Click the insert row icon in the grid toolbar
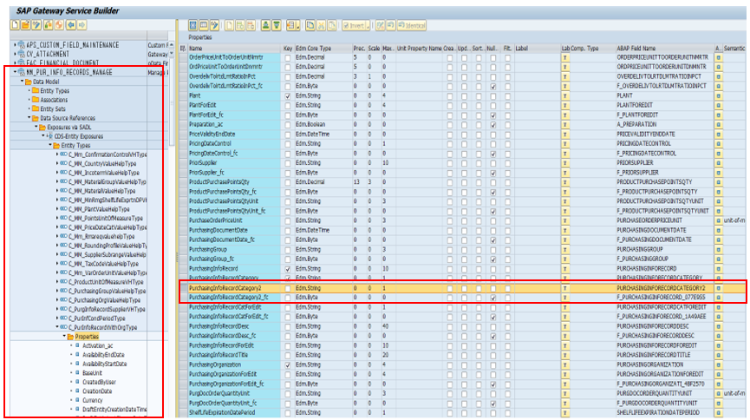This screenshot has height=420, width=750. 240,25
